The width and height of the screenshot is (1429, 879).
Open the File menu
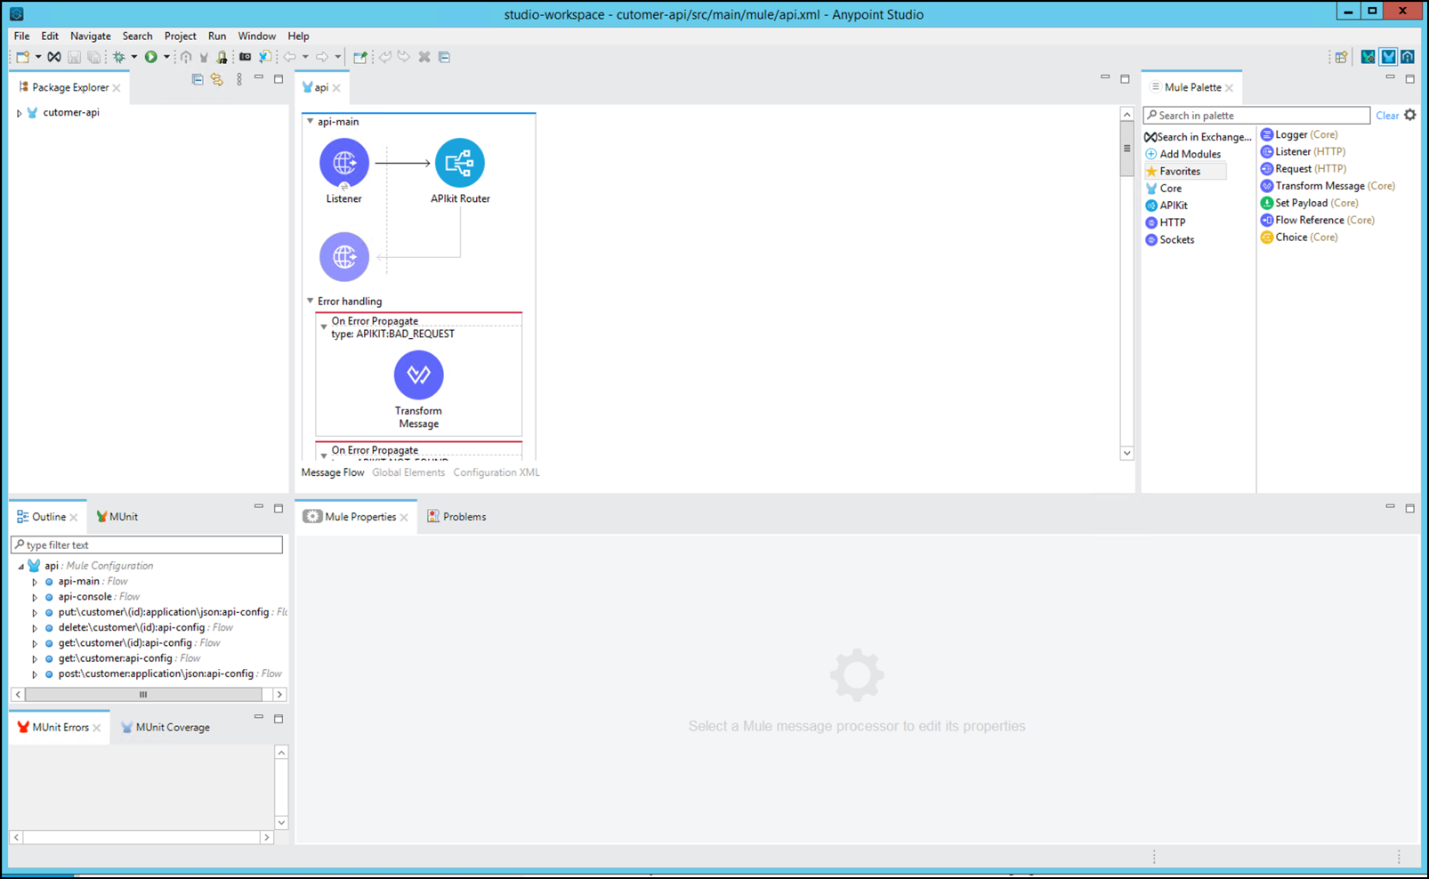click(x=21, y=36)
